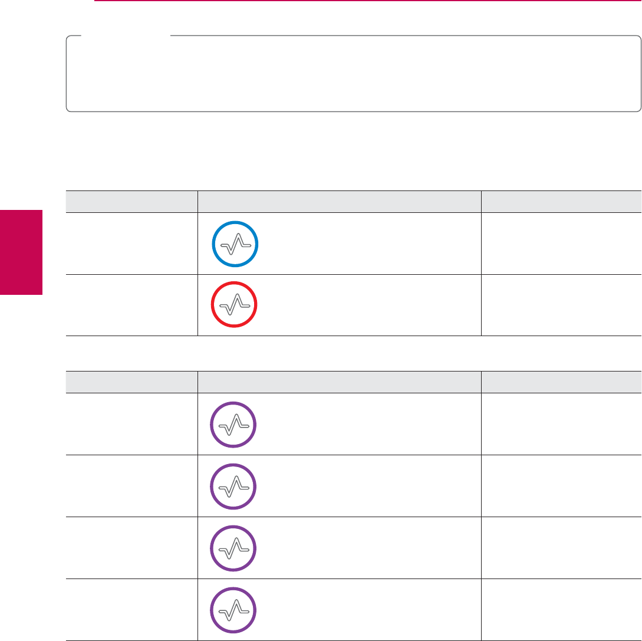Click the upper table's first gray header cell

[x=131, y=202]
